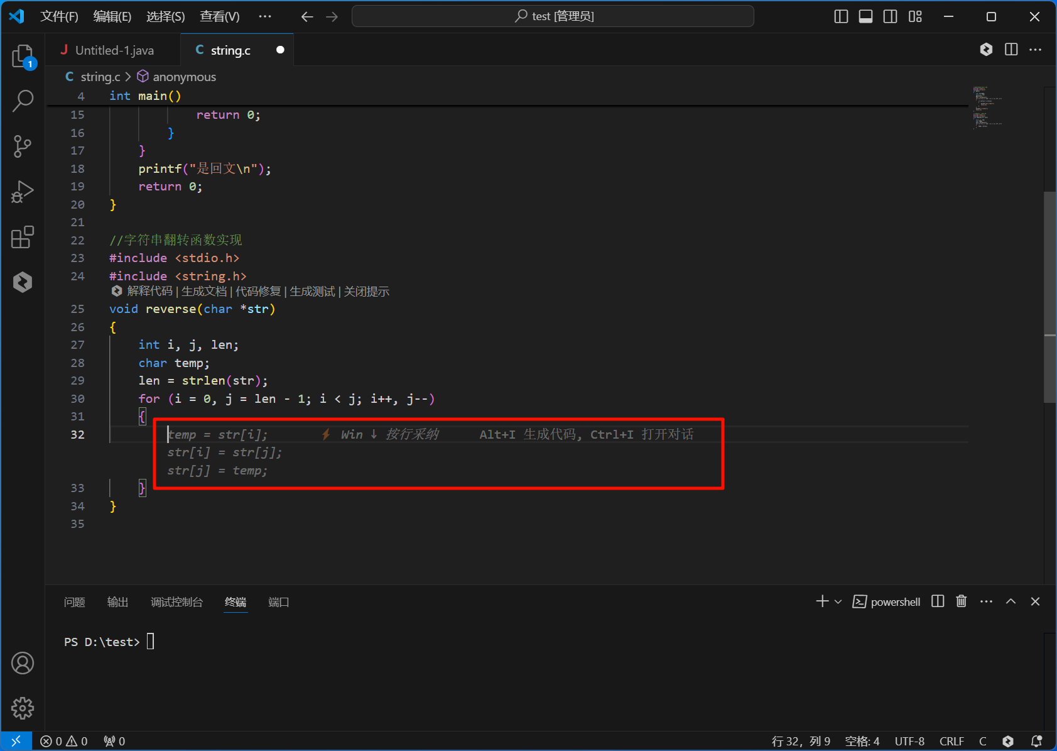Open the 文件(F) menu
The image size is (1057, 751).
59,16
